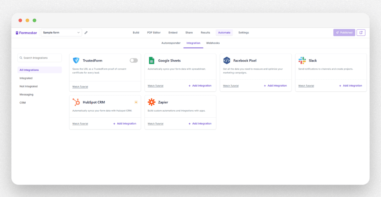Watch Tutorial for Facebook Pixel

pos(231,86)
